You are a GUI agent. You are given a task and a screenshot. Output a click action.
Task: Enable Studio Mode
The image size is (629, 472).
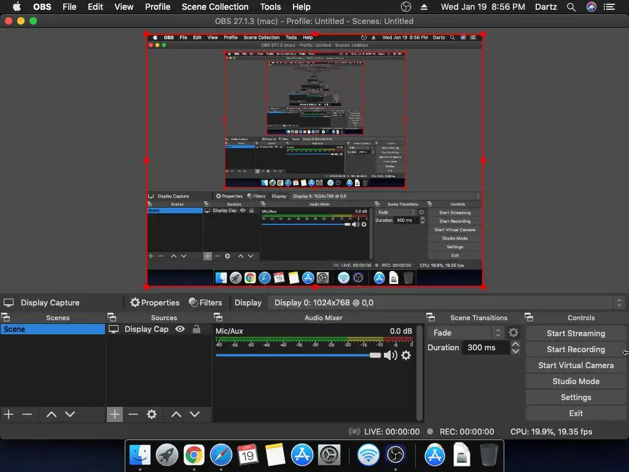point(576,381)
